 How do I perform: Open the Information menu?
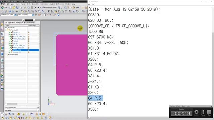click(44, 4)
